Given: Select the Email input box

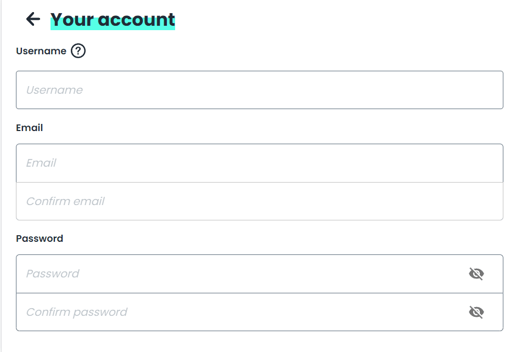Looking at the screenshot, I should 260,163.
